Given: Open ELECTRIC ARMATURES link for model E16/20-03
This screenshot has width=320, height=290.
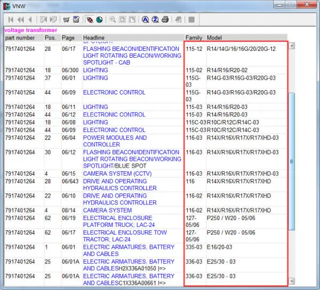Looking at the screenshot, I should click(129, 250).
